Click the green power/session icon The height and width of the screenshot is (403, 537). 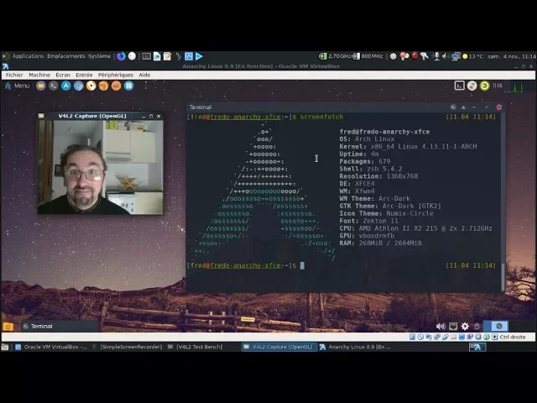(485, 86)
